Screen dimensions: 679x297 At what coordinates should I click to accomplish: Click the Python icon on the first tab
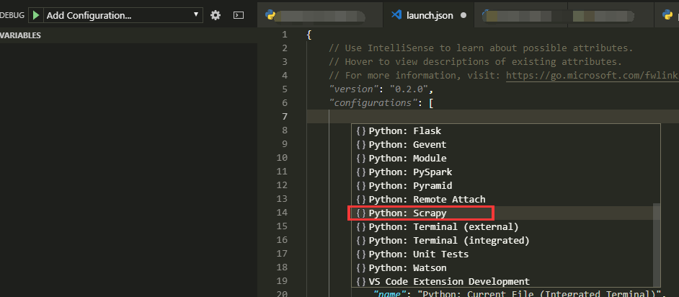[x=270, y=14]
